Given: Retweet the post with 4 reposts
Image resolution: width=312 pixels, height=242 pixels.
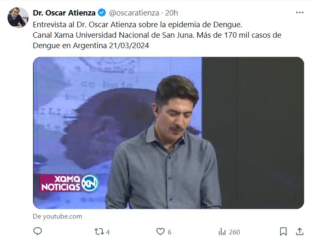Looking at the screenshot, I should point(99,232).
